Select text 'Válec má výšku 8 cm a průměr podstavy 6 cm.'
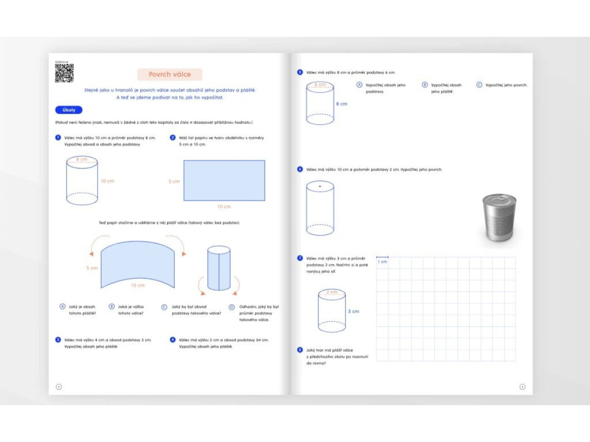Screen dimensions: 590x442 click(x=351, y=73)
